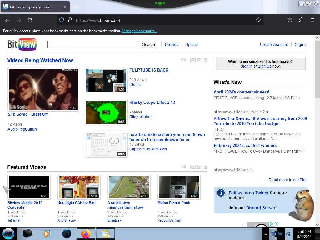Open Nostalgia CAN be Bad thumbnail
The width and height of the screenshot is (320, 240).
tap(79, 187)
